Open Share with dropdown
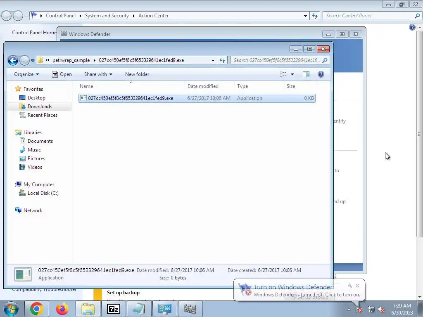The height and width of the screenshot is (317, 423). coord(98,74)
